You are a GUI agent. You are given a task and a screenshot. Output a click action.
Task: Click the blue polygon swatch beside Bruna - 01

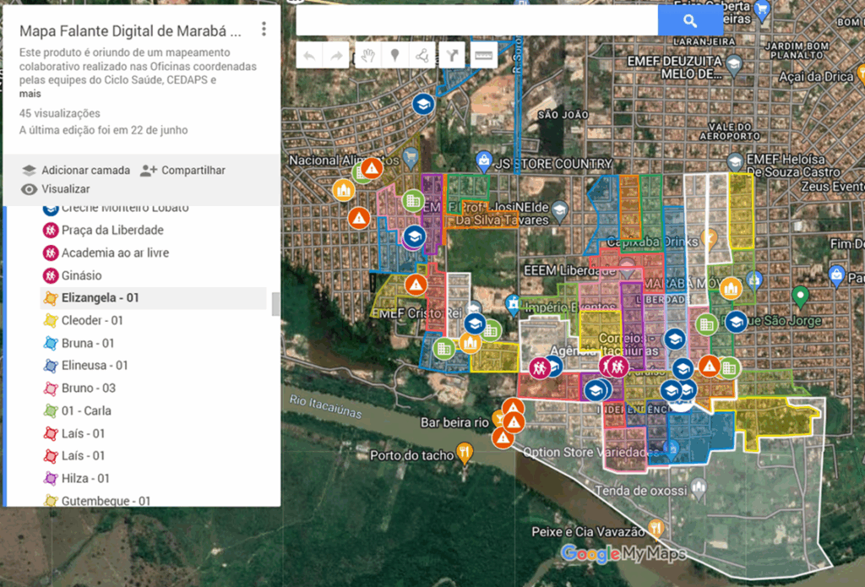tap(50, 343)
